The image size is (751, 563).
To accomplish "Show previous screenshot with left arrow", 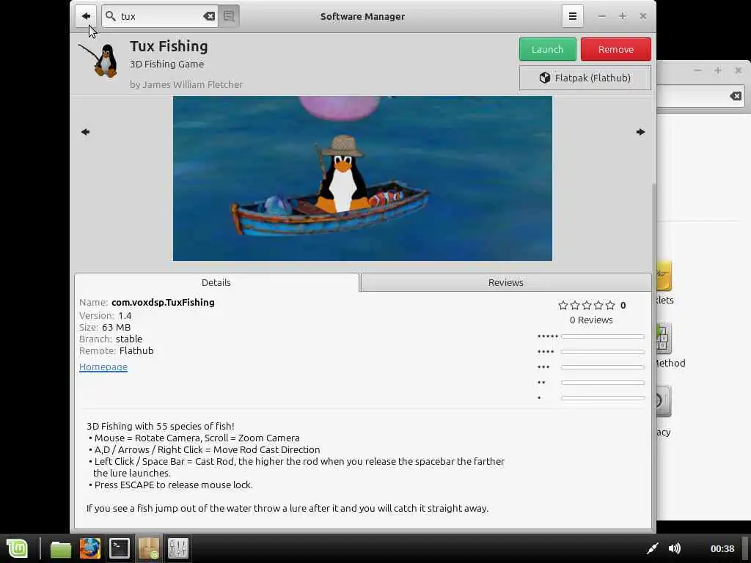I will point(85,132).
